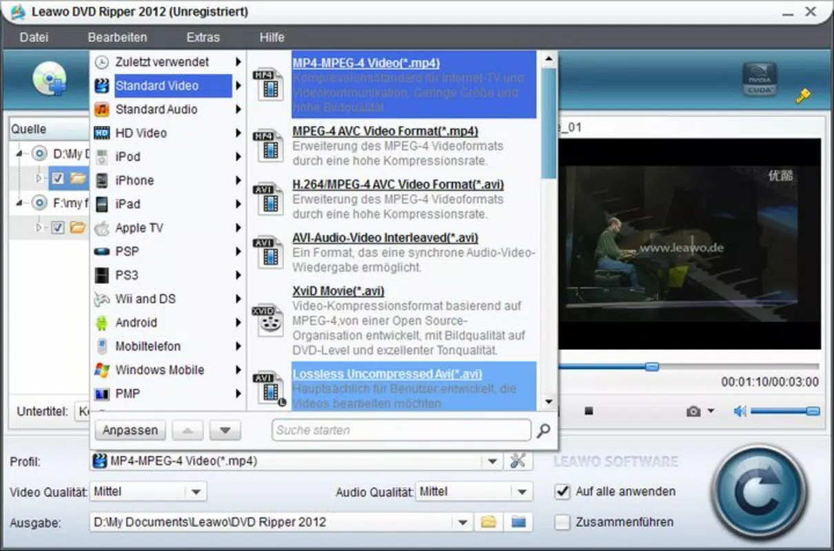Click the iPad device icon
The image size is (834, 551).
pos(102,205)
